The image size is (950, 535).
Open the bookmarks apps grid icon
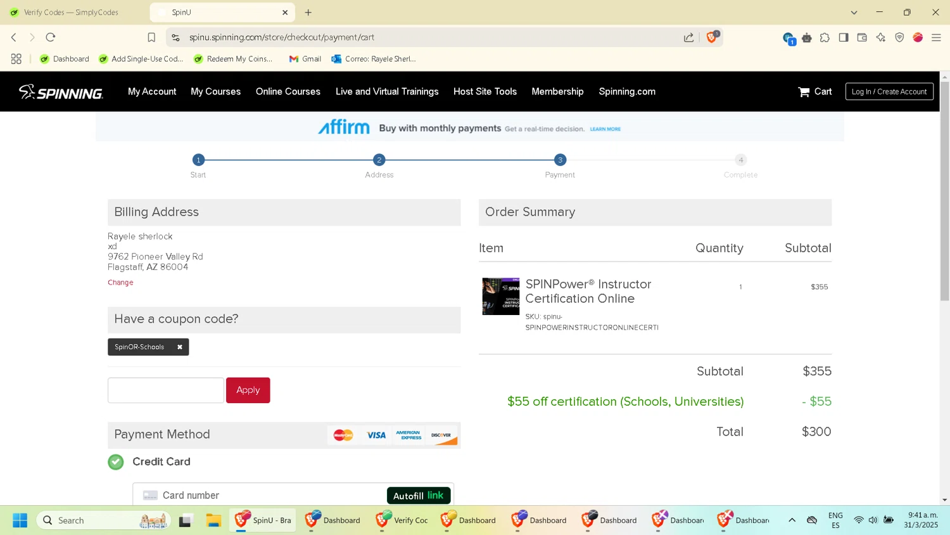pyautogui.click(x=16, y=59)
